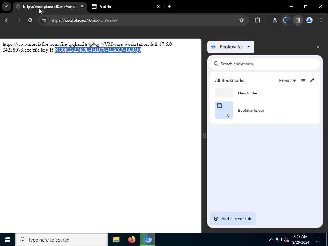Viewport: 328px width, 246px height.
Task: Click the All Bookmarks heading
Action: [229, 80]
